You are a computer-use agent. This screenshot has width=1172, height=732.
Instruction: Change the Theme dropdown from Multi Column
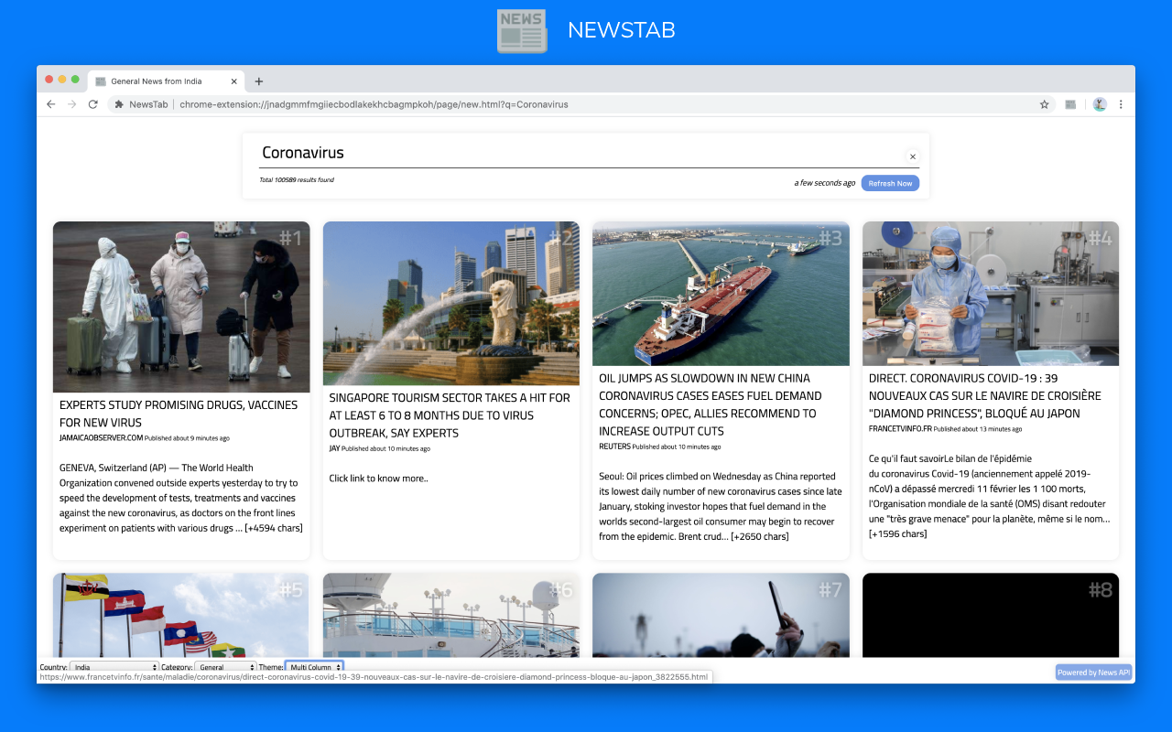tap(313, 667)
